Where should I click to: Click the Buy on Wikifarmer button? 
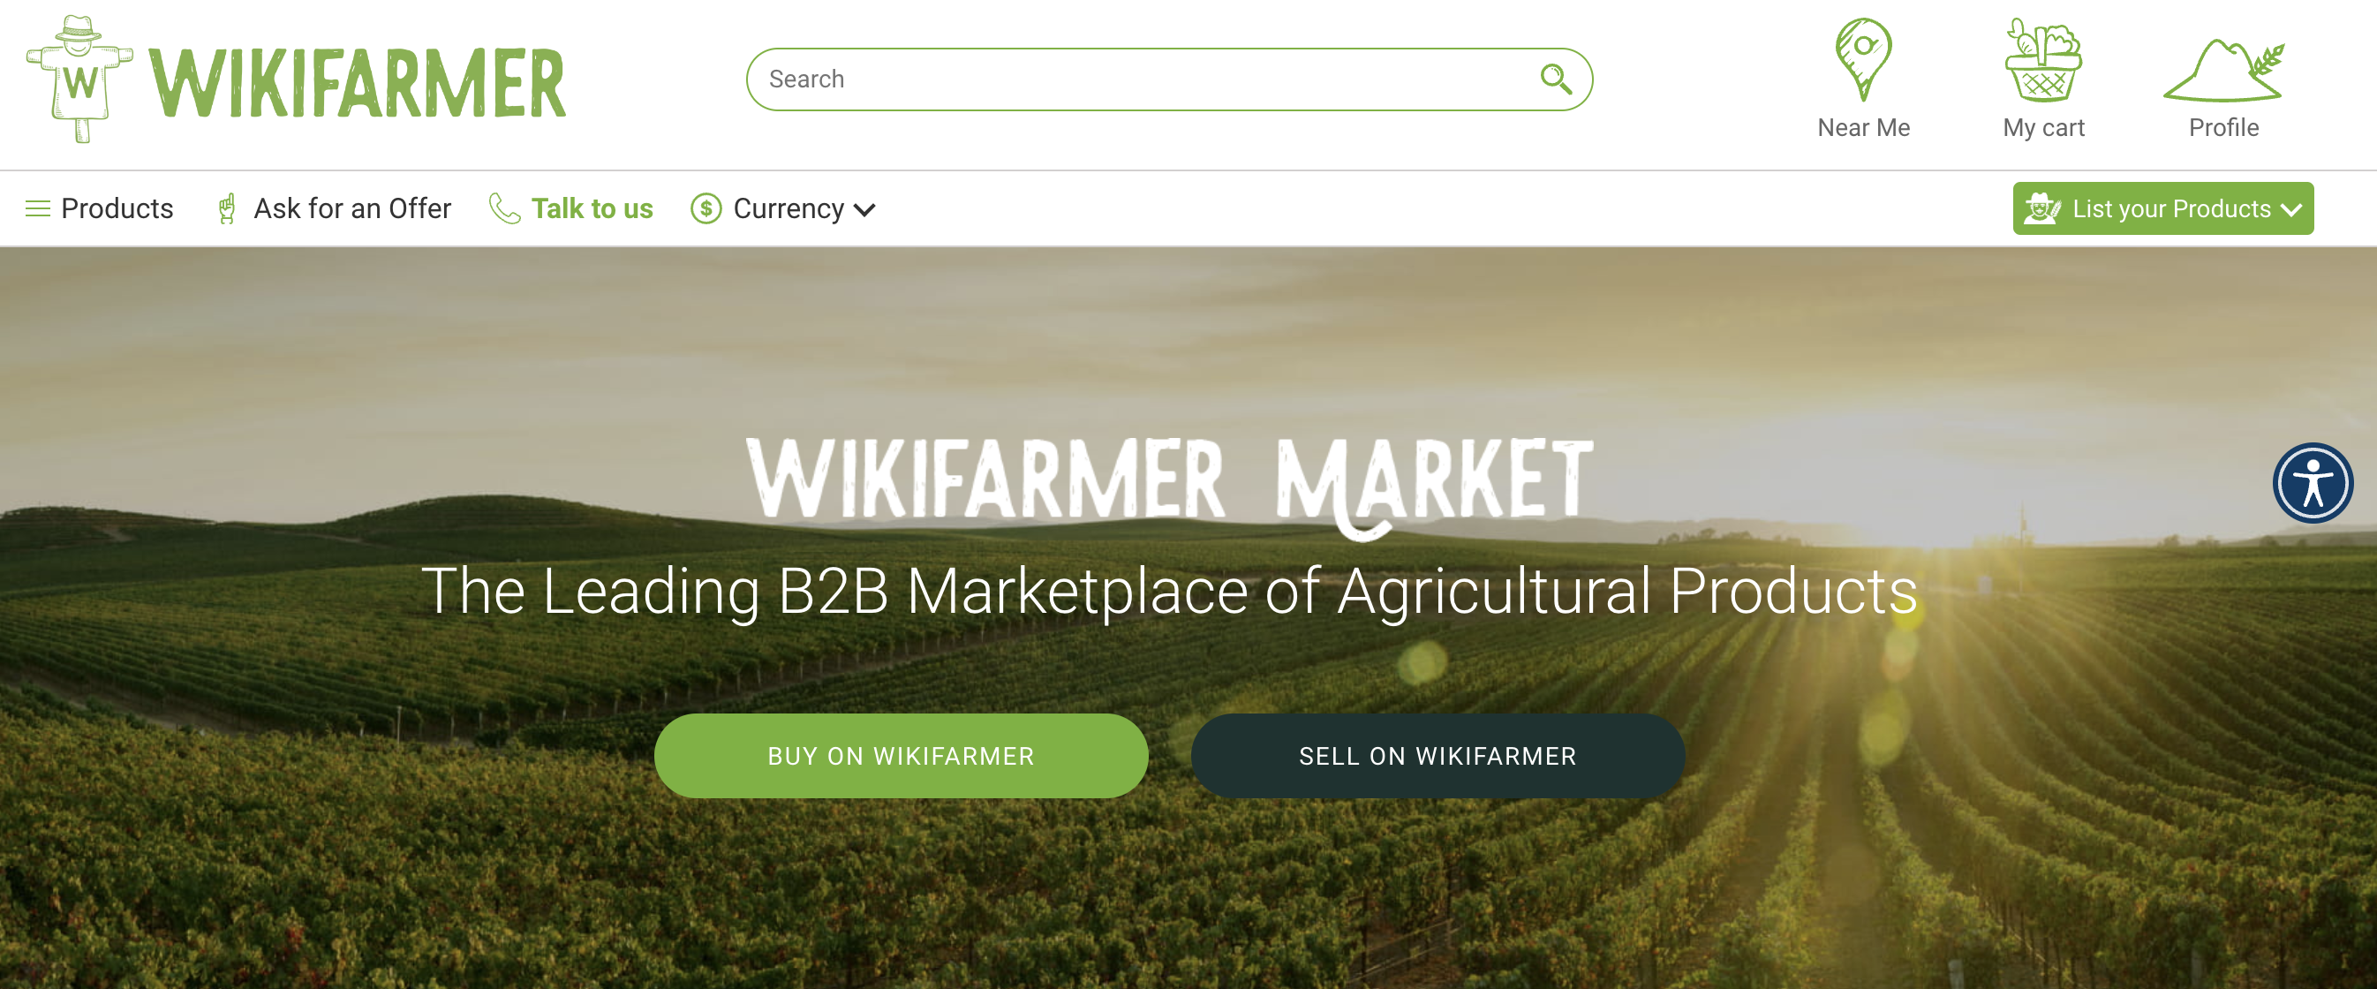(901, 756)
